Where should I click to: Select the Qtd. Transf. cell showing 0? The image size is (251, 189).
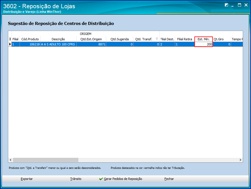(146, 44)
